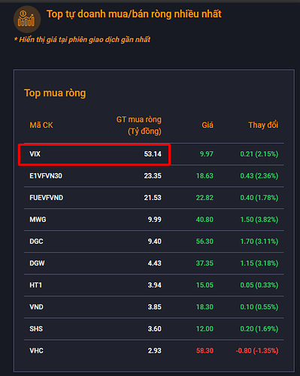Screen dimensions: 300x376
Task: Click DGC net buy value 9.40
Action: 155,241
